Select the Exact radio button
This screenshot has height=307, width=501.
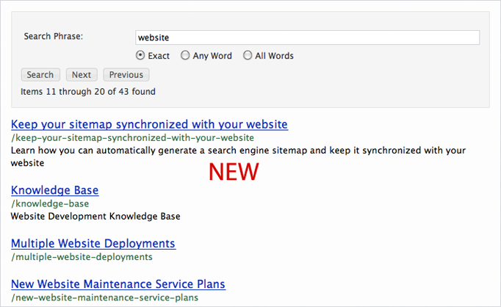tap(140, 56)
